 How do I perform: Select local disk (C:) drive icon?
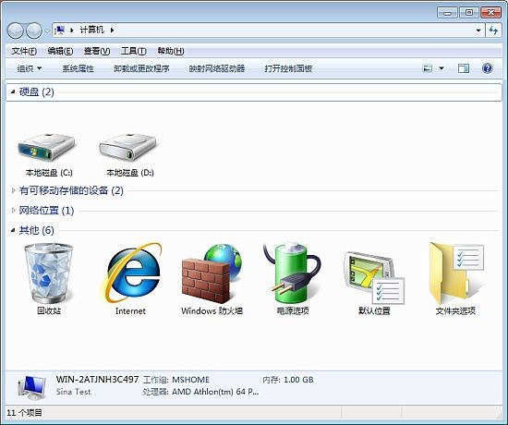click(x=47, y=147)
